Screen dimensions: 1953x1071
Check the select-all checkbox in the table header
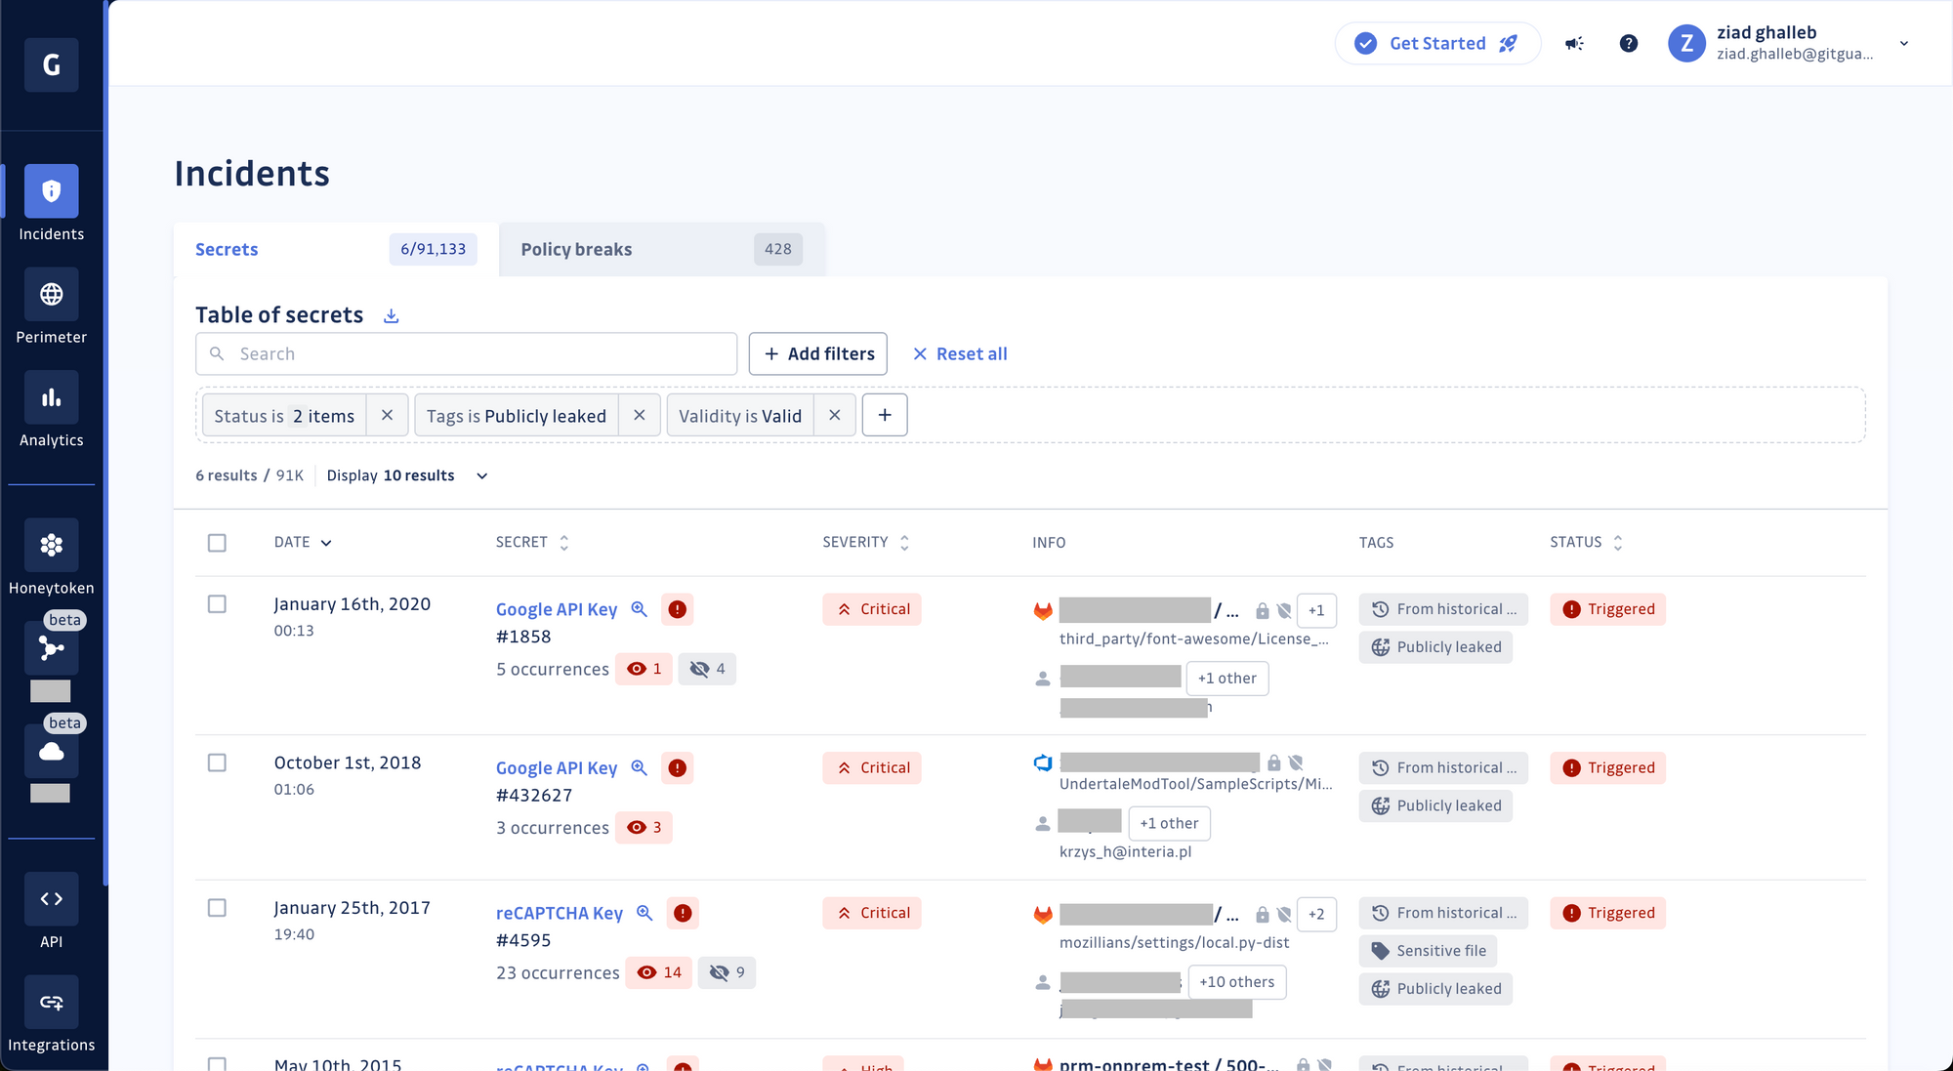coord(217,543)
